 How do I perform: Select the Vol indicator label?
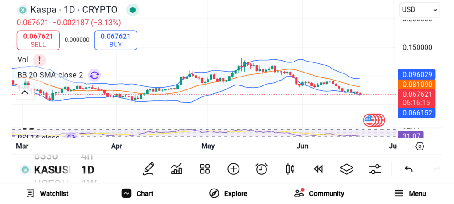pos(23,60)
